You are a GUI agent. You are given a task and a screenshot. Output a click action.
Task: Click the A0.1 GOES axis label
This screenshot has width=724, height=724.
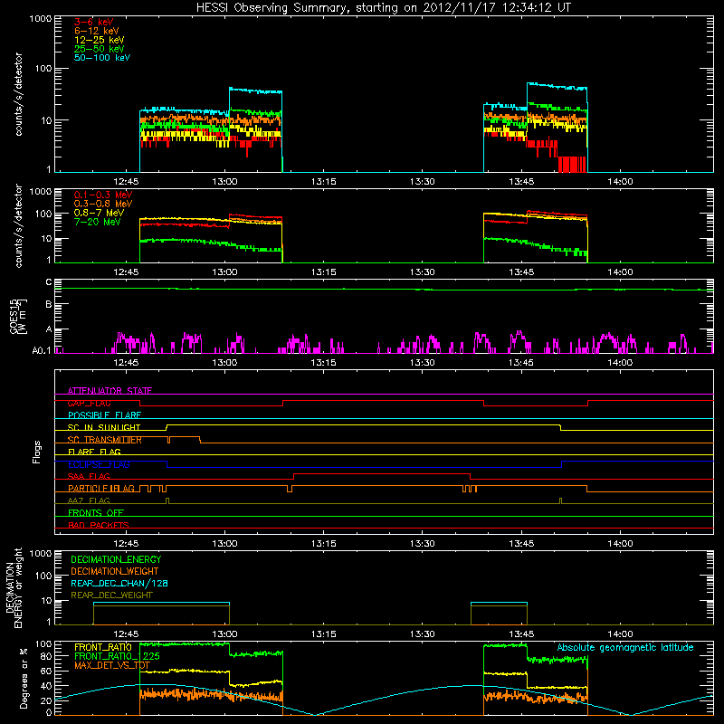tap(42, 350)
